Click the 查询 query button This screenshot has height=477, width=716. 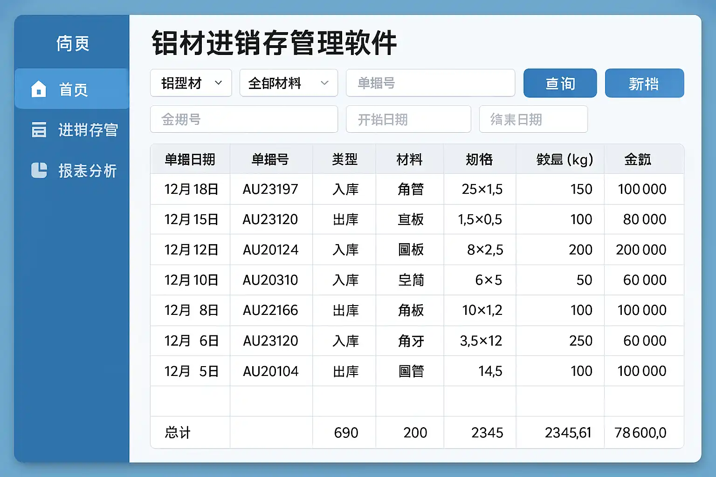560,83
